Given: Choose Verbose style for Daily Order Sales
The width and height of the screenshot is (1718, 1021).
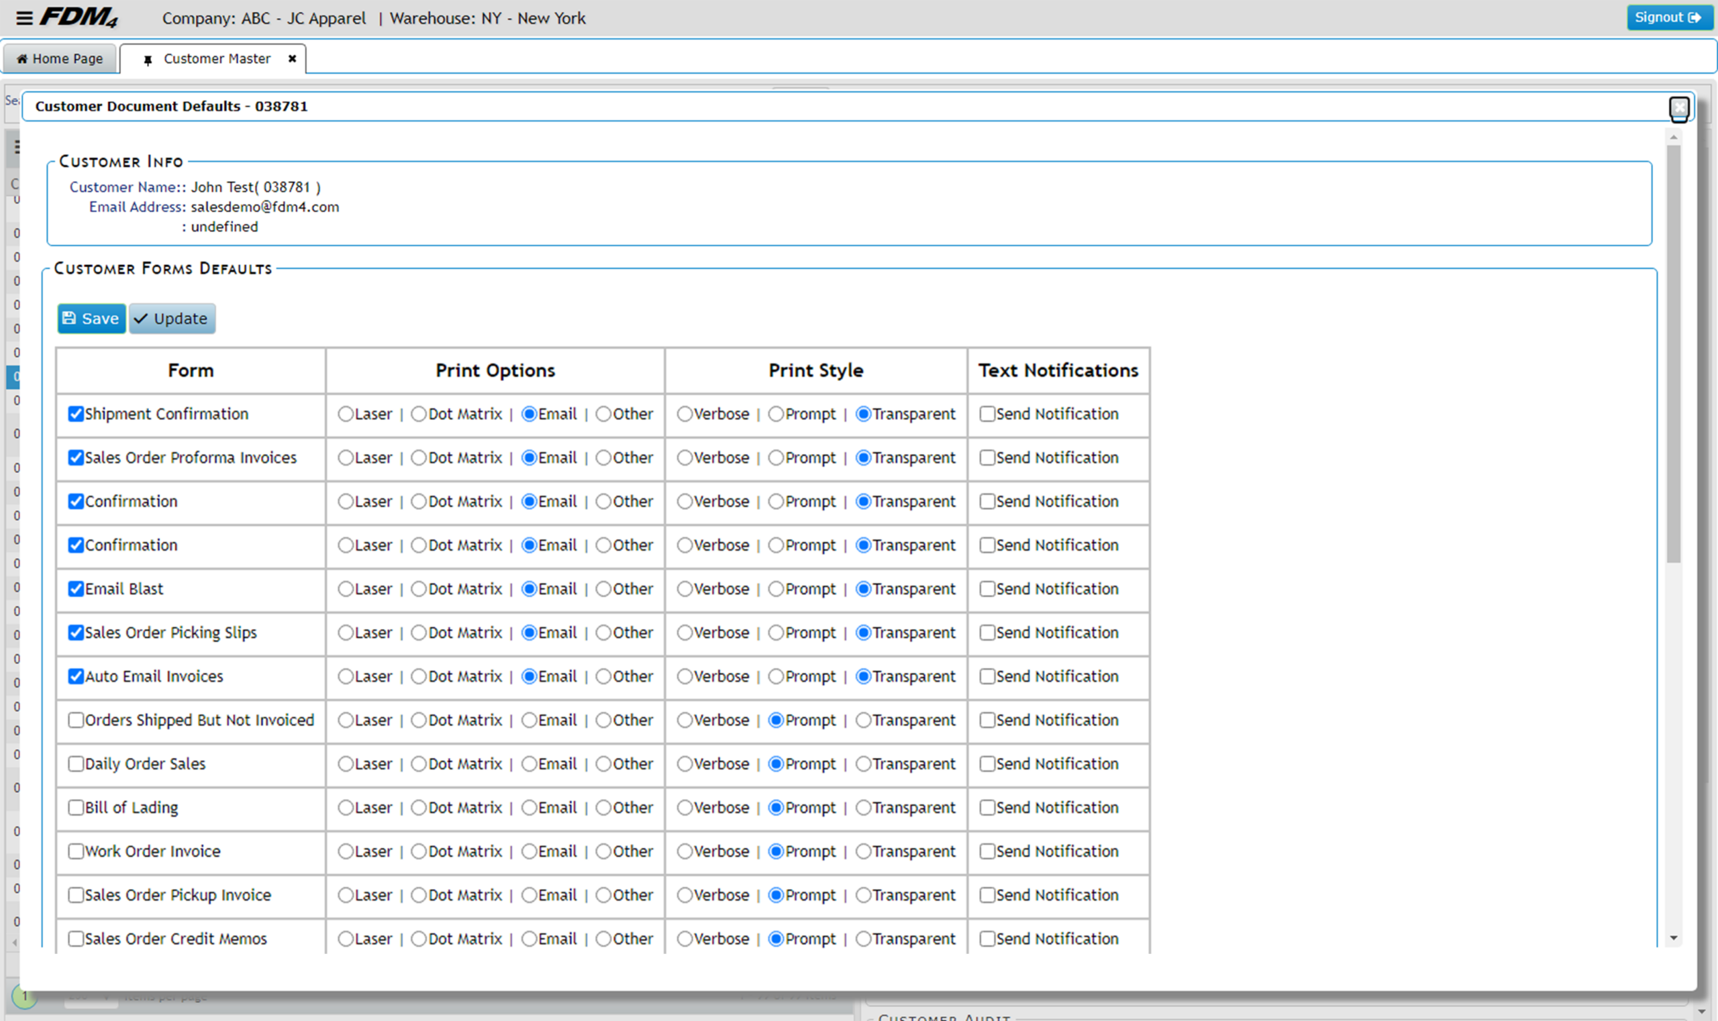Looking at the screenshot, I should [684, 763].
